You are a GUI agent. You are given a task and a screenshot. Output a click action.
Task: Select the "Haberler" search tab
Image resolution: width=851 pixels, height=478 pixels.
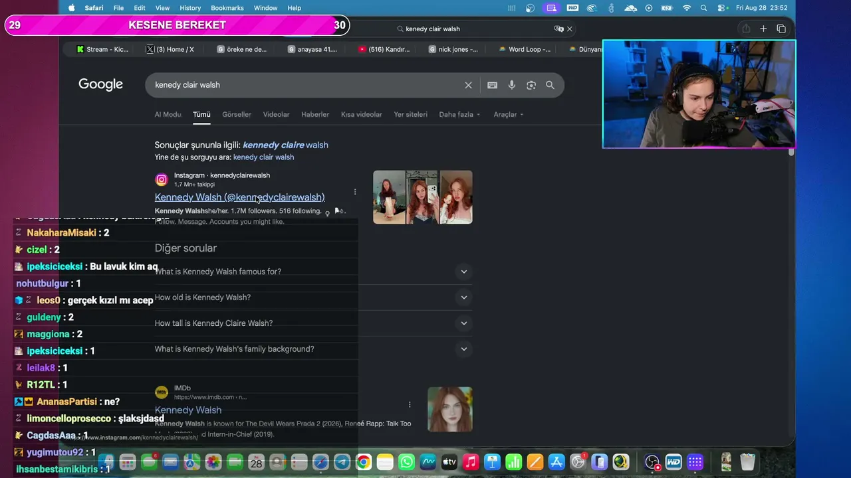pos(315,114)
